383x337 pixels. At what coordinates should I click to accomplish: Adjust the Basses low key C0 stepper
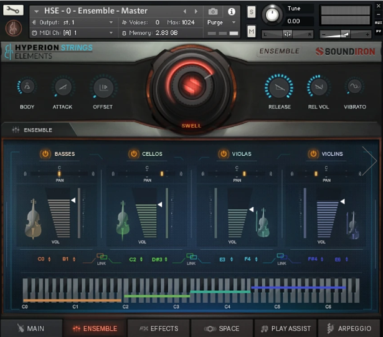pyautogui.click(x=49, y=259)
